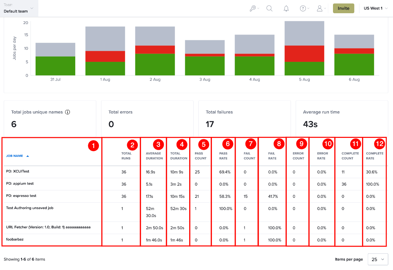393x270 pixels.
Task: Open the help question mark menu
Action: coord(304,8)
